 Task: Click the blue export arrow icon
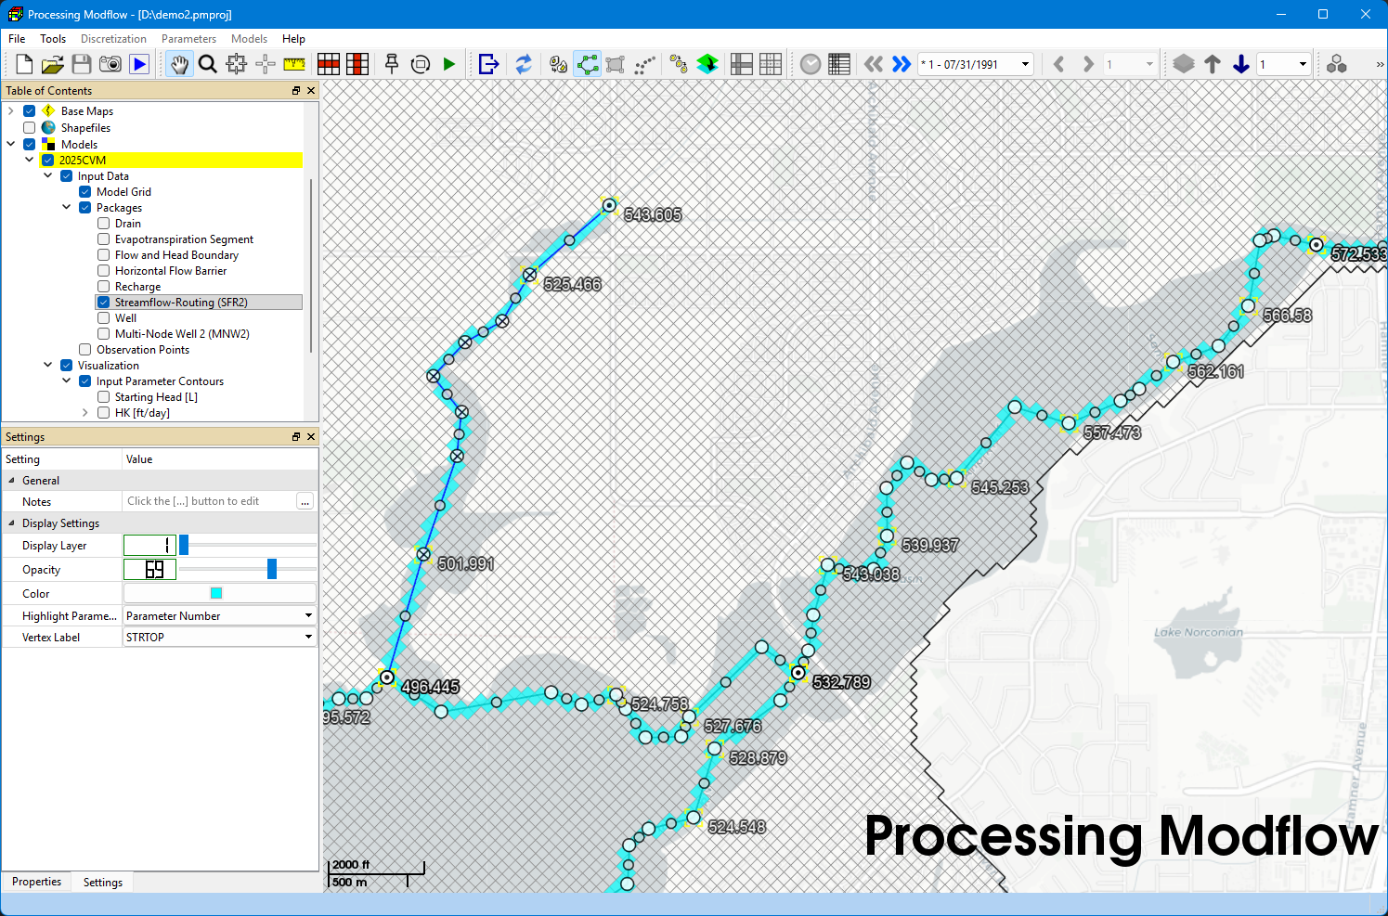(488, 64)
